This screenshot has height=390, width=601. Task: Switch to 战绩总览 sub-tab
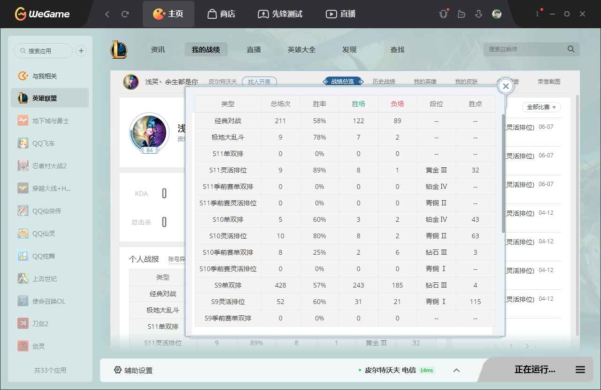pyautogui.click(x=343, y=82)
